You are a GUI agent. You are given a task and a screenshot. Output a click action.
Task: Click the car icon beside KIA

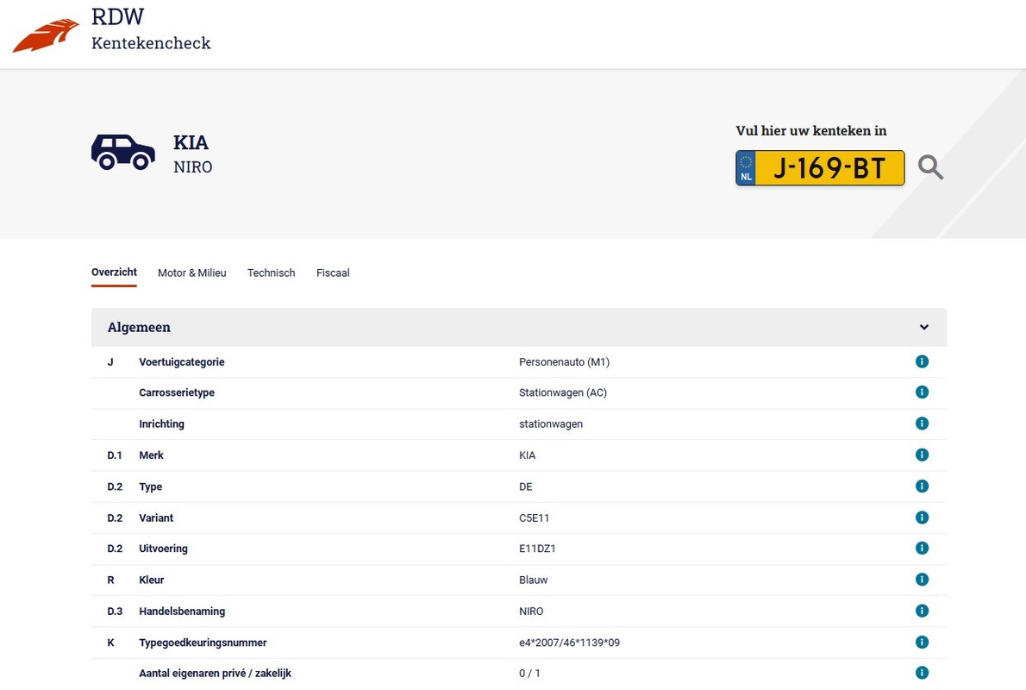[x=123, y=152]
